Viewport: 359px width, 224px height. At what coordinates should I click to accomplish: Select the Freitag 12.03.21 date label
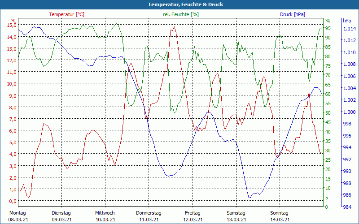[193, 216]
